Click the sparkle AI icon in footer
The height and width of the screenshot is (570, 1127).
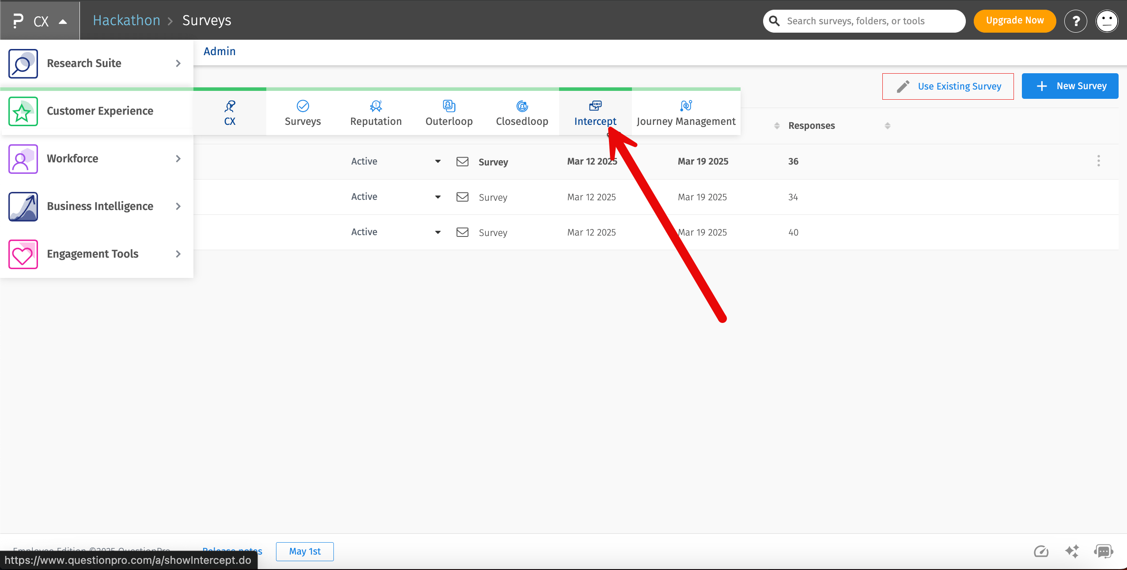pos(1072,551)
